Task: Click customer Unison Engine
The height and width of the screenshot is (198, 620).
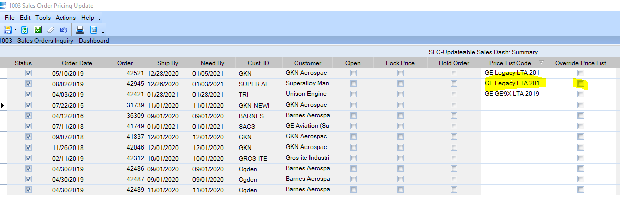Action: [x=306, y=94]
